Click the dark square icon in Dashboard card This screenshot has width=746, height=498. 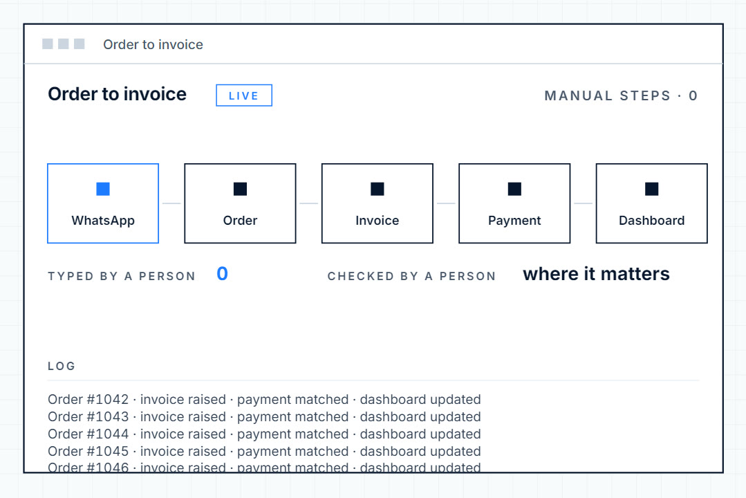coord(652,189)
